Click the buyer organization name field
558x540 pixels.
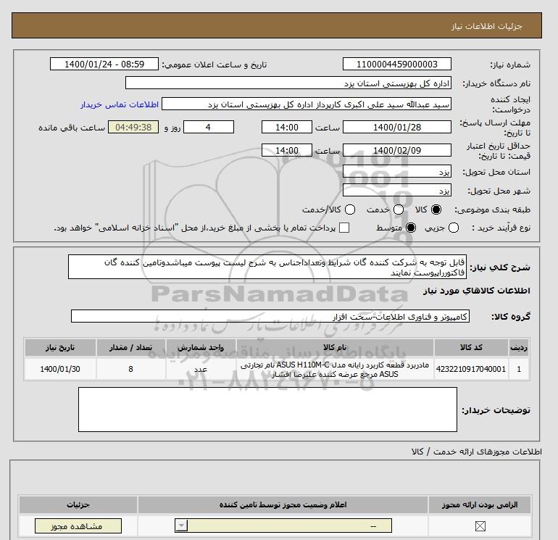pos(288,83)
